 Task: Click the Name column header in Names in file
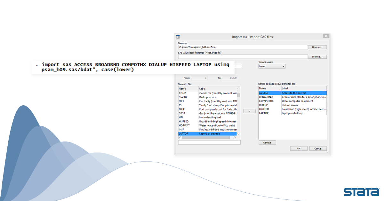(x=188, y=88)
